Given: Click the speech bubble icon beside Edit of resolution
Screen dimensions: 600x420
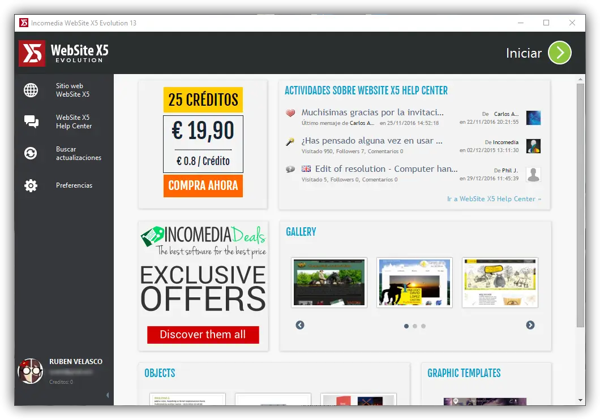Looking at the screenshot, I should tap(290, 169).
